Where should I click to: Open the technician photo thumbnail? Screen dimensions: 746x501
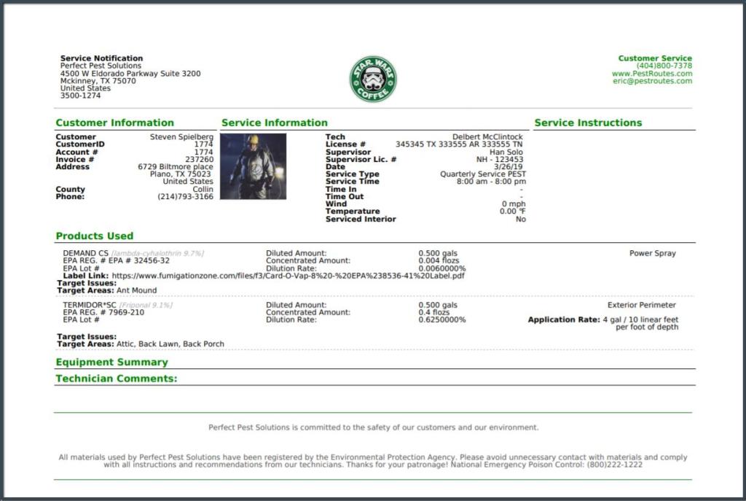coord(253,166)
